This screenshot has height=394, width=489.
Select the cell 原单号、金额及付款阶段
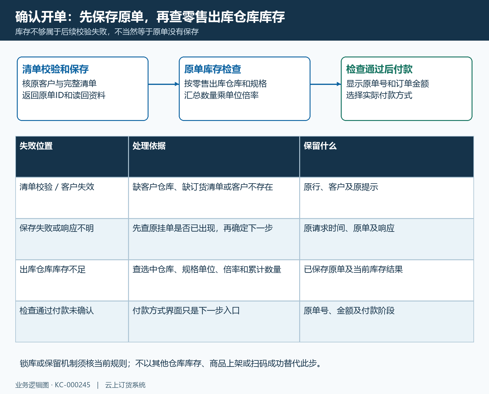click(x=387, y=322)
